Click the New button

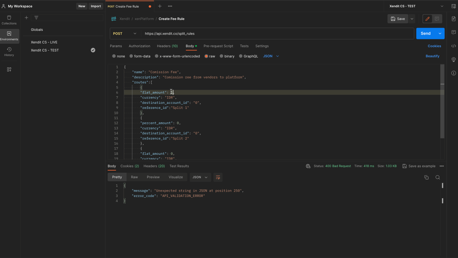[x=82, y=6]
